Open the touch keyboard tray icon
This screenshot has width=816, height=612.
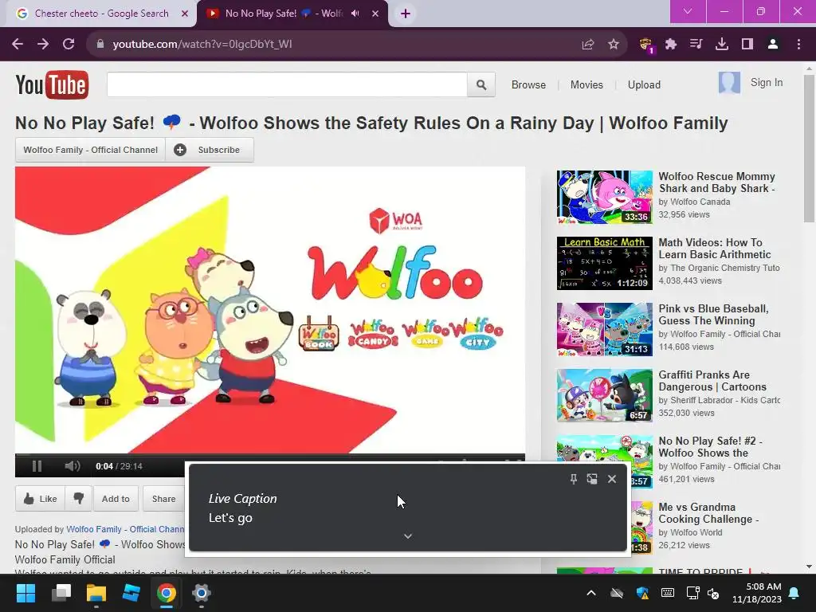[x=668, y=593]
